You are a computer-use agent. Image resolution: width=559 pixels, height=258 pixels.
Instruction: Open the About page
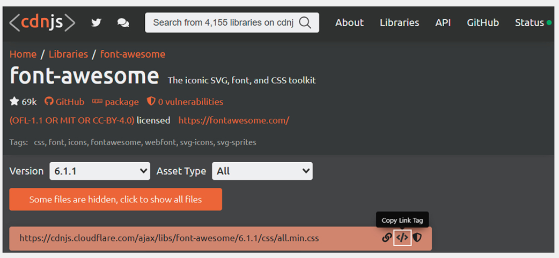tap(349, 23)
